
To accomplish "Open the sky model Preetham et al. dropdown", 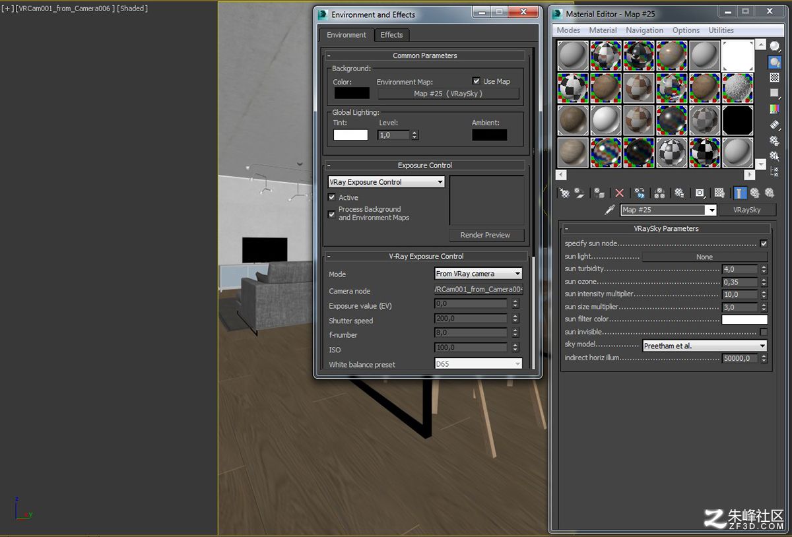I will (705, 346).
